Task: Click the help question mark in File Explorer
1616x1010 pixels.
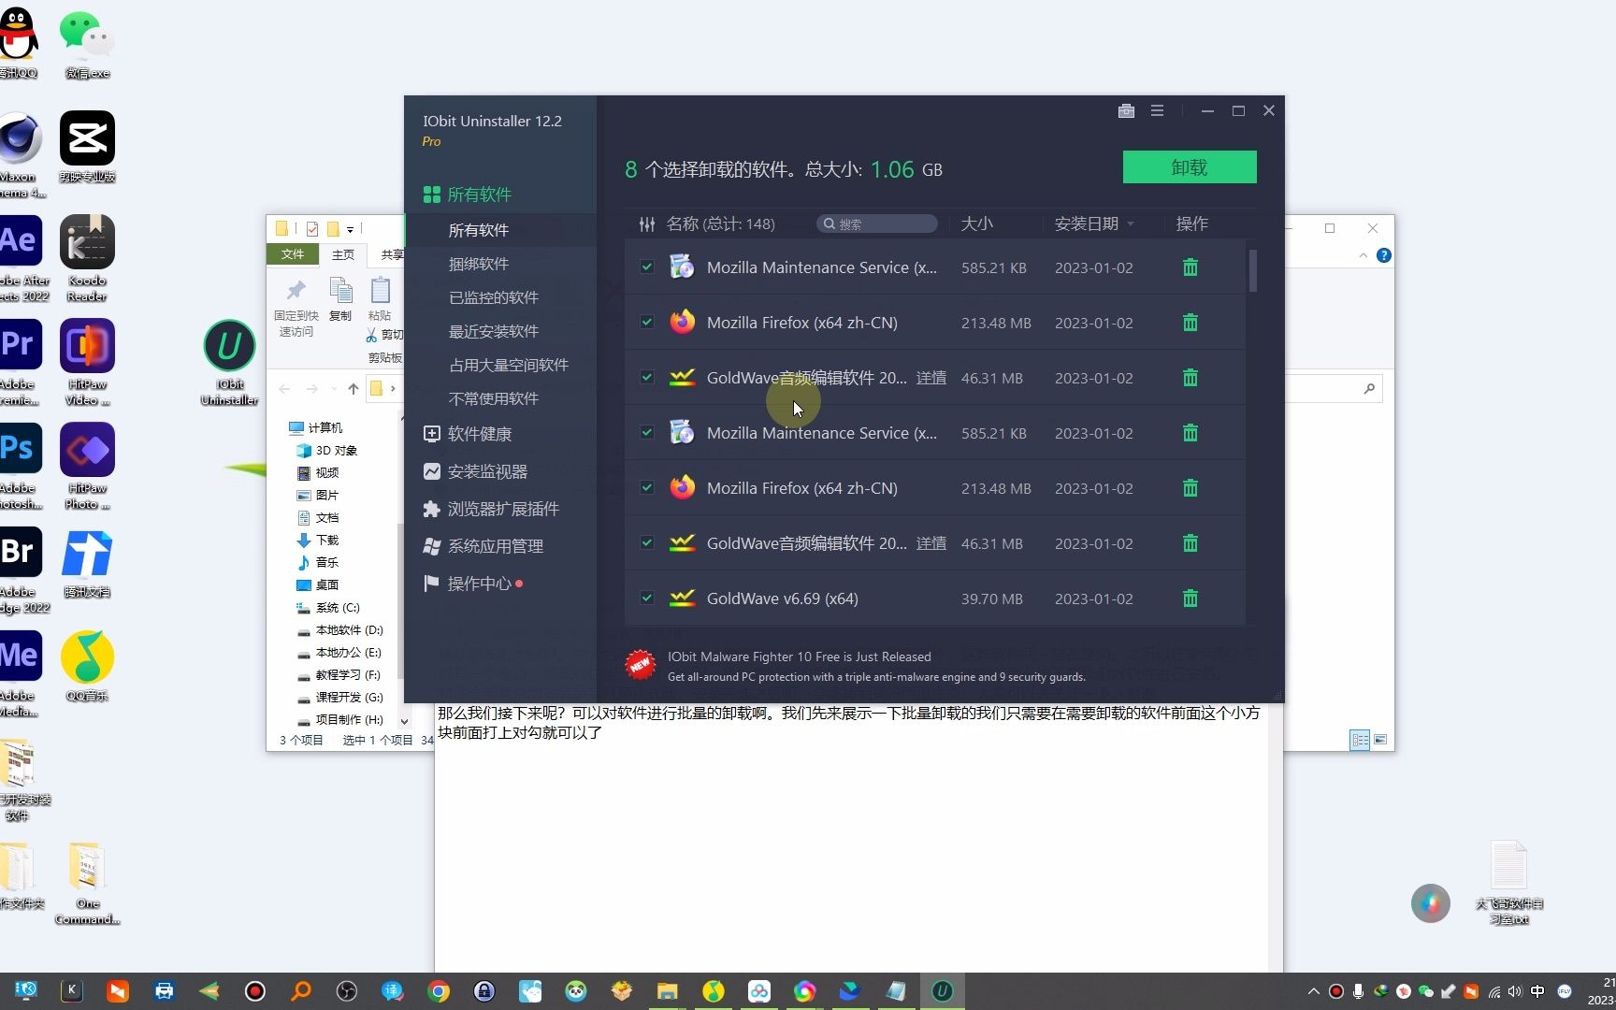Action: (x=1384, y=255)
